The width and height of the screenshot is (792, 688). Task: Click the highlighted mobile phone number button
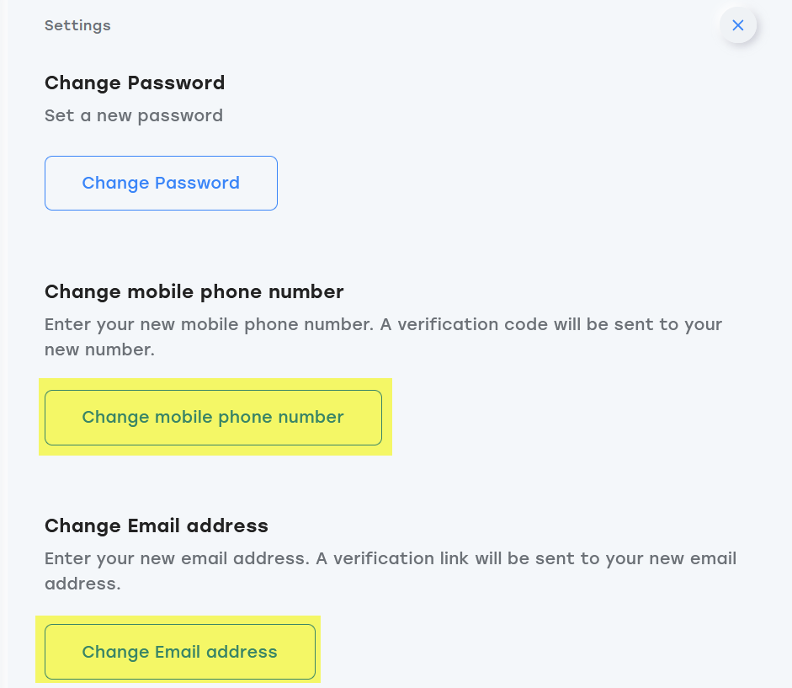pyautogui.click(x=213, y=418)
